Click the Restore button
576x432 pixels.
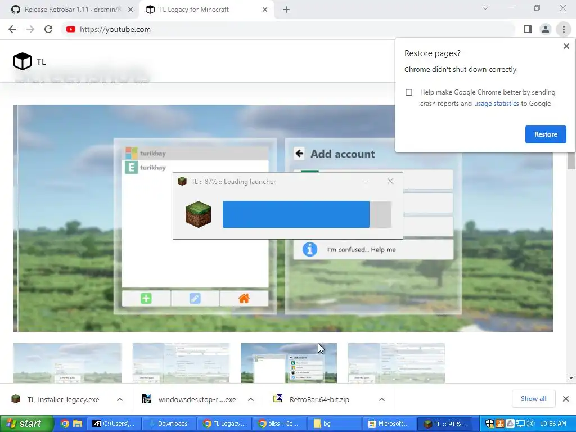coord(546,134)
